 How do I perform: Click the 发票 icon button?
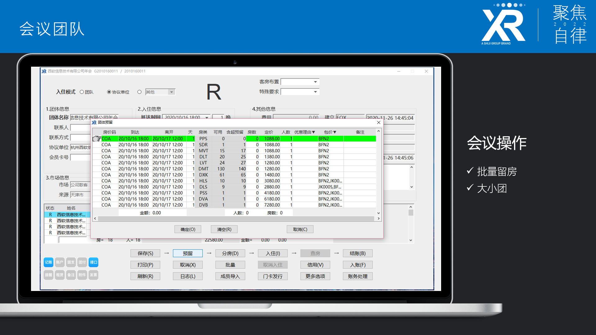click(x=93, y=275)
